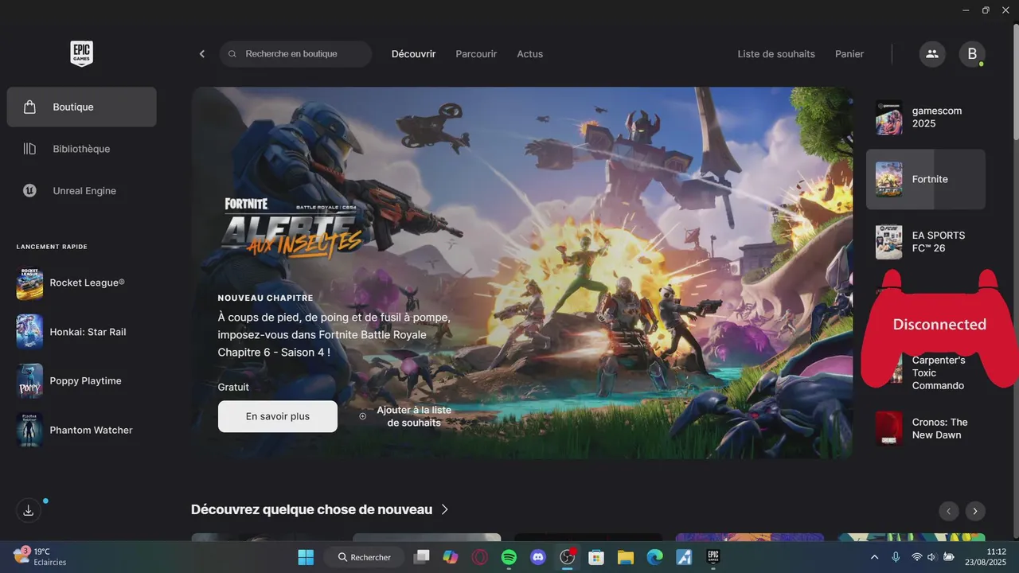Open Copilot from the taskbar
1019x573 pixels.
click(451, 557)
